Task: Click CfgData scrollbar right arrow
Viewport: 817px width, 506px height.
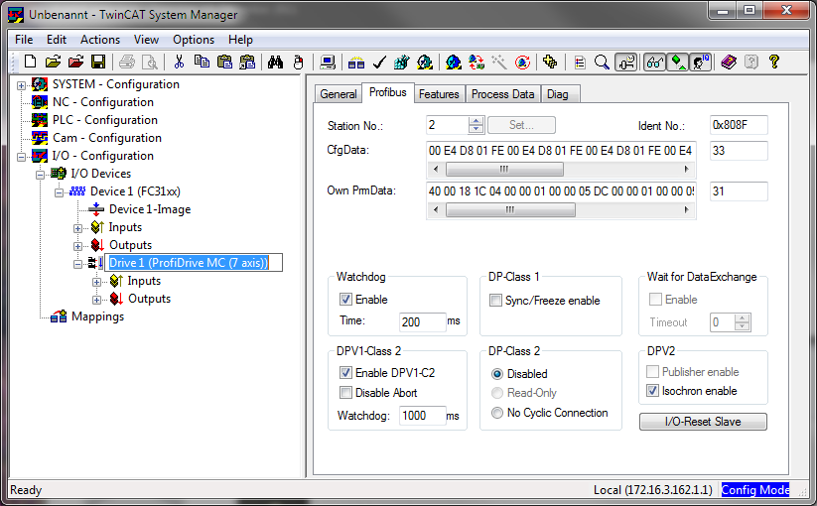Action: [687, 170]
